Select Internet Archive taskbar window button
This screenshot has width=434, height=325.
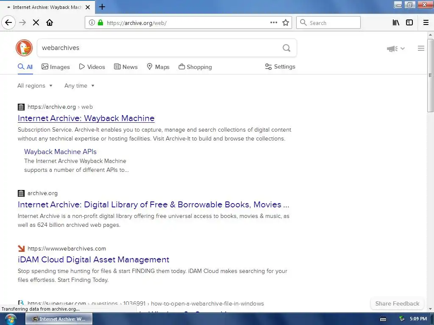(x=59, y=319)
